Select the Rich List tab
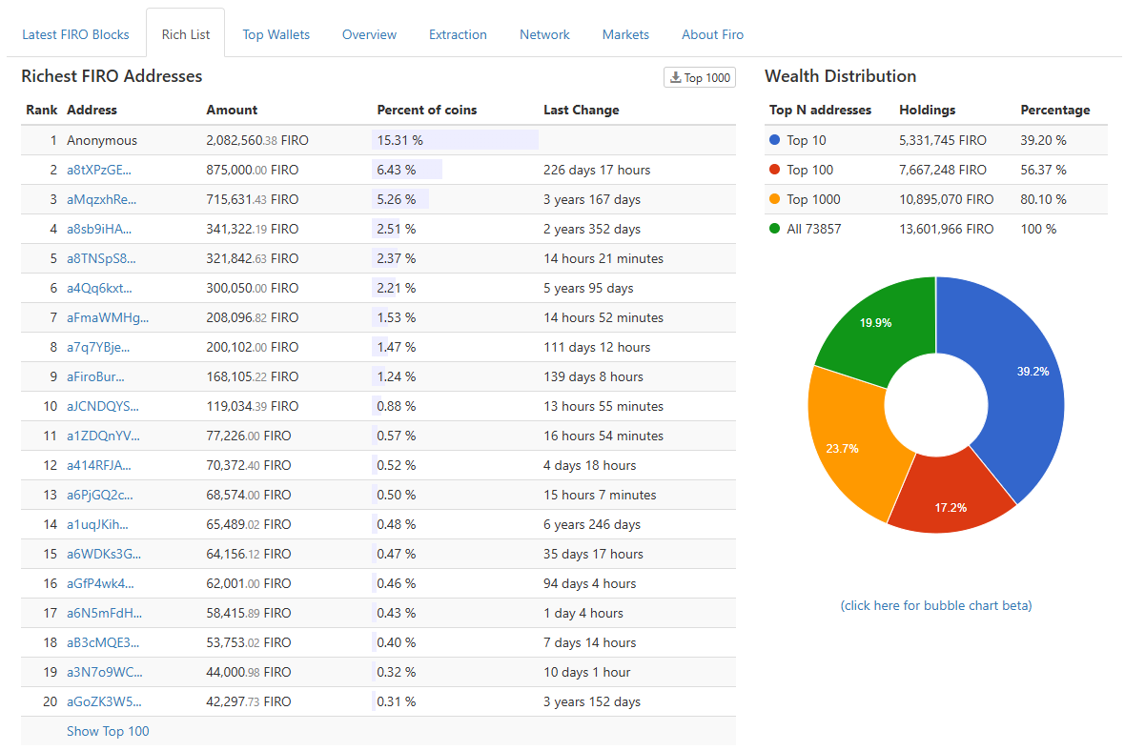Image resolution: width=1145 pixels, height=751 pixels. point(185,31)
